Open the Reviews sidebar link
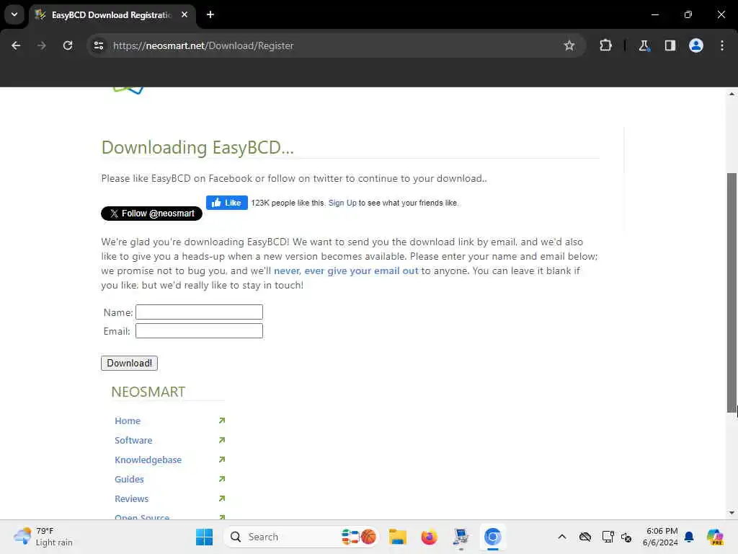The image size is (738, 554). (x=131, y=498)
